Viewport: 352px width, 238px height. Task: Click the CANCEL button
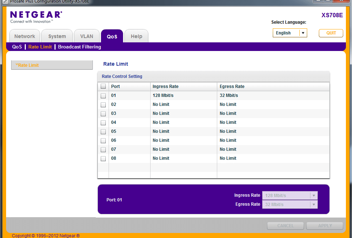tap(285, 226)
